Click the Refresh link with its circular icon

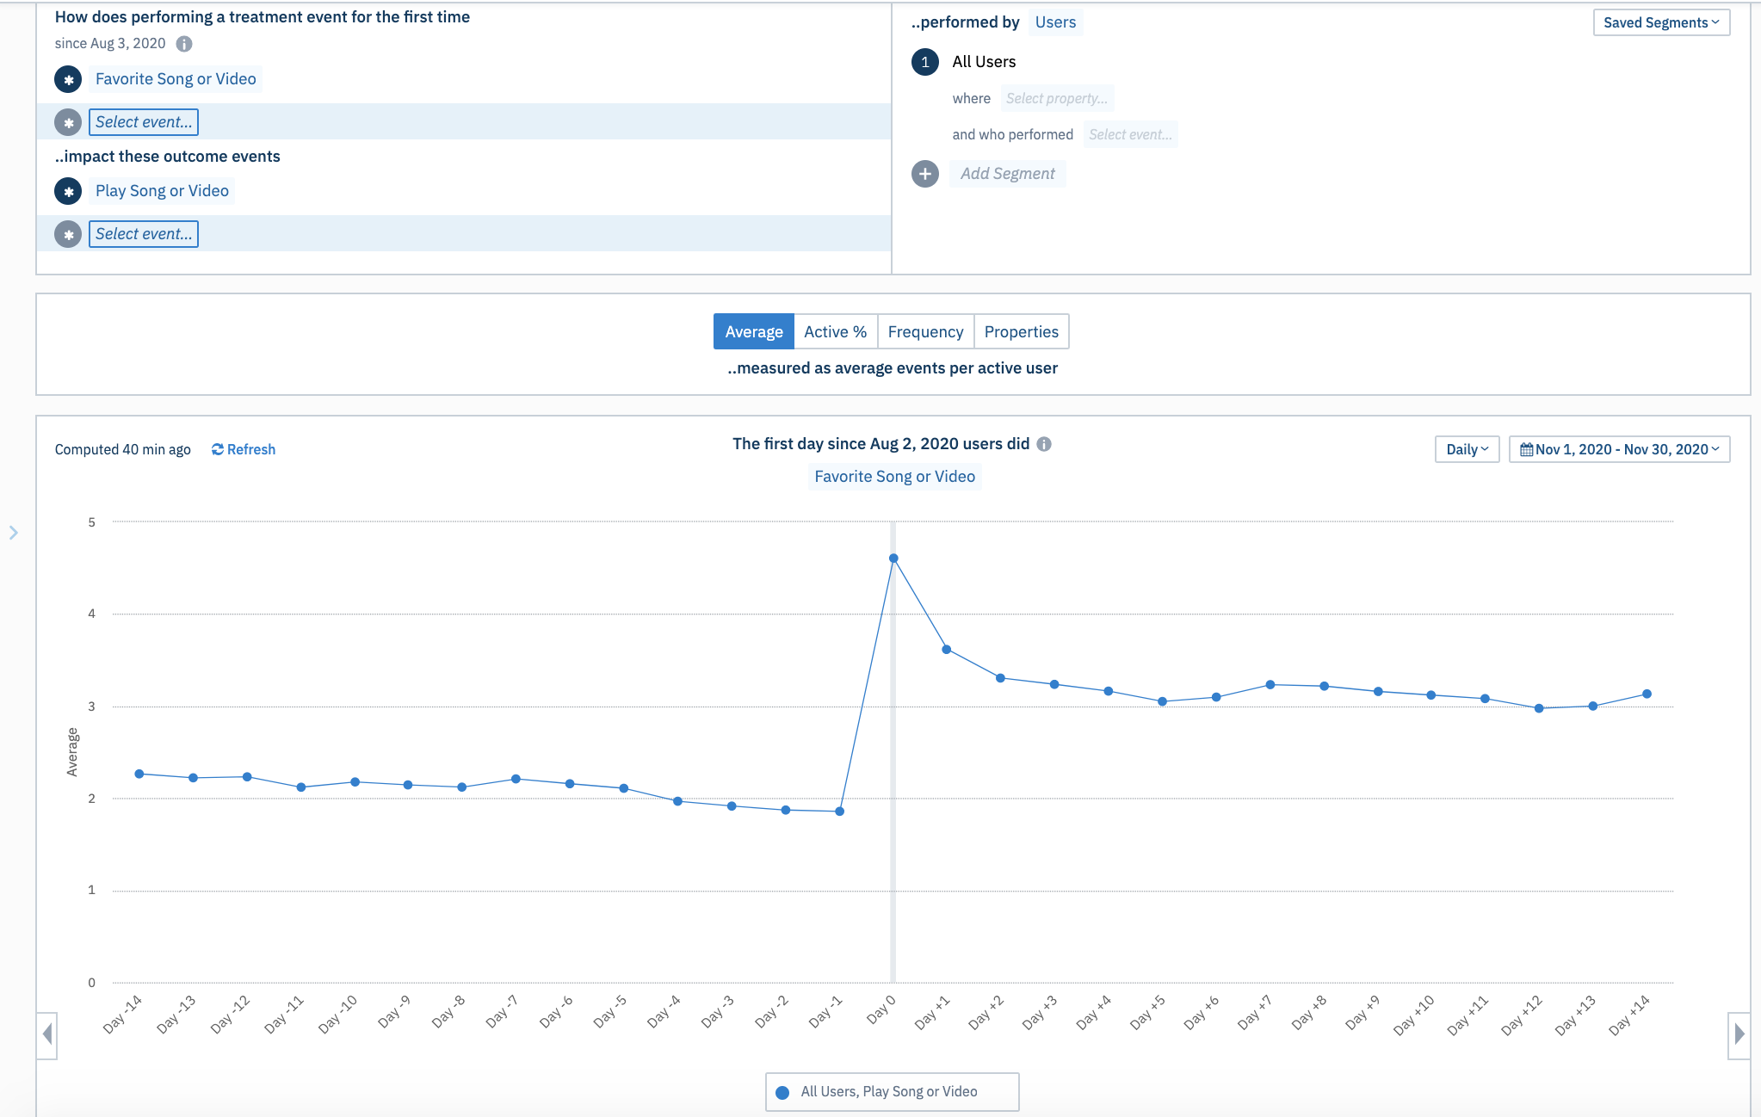(x=244, y=449)
